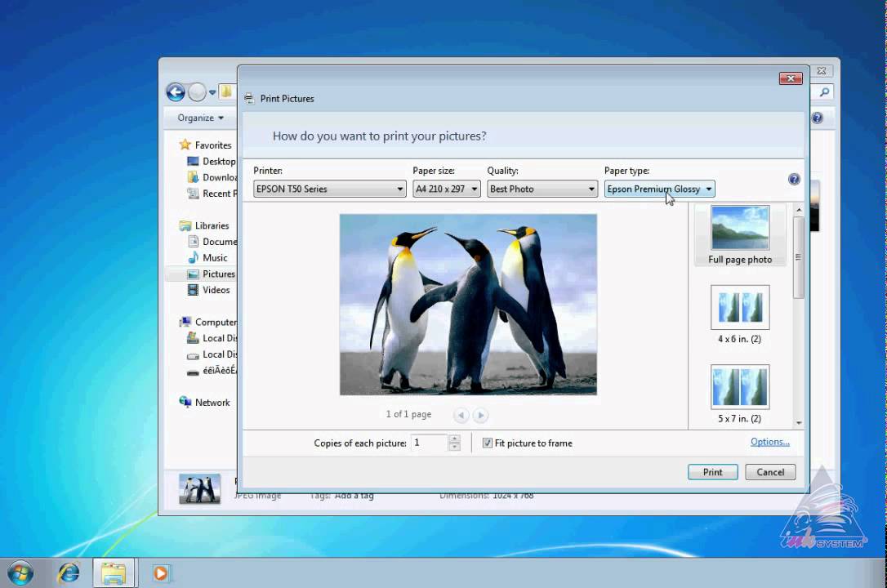The width and height of the screenshot is (887, 588).
Task: Open the Windows Start menu
Action: click(20, 573)
